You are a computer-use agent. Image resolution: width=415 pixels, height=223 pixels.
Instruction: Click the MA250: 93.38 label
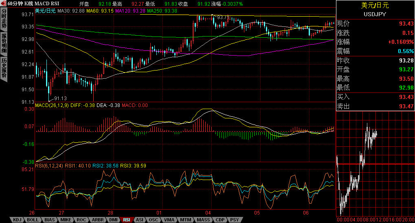(162, 11)
